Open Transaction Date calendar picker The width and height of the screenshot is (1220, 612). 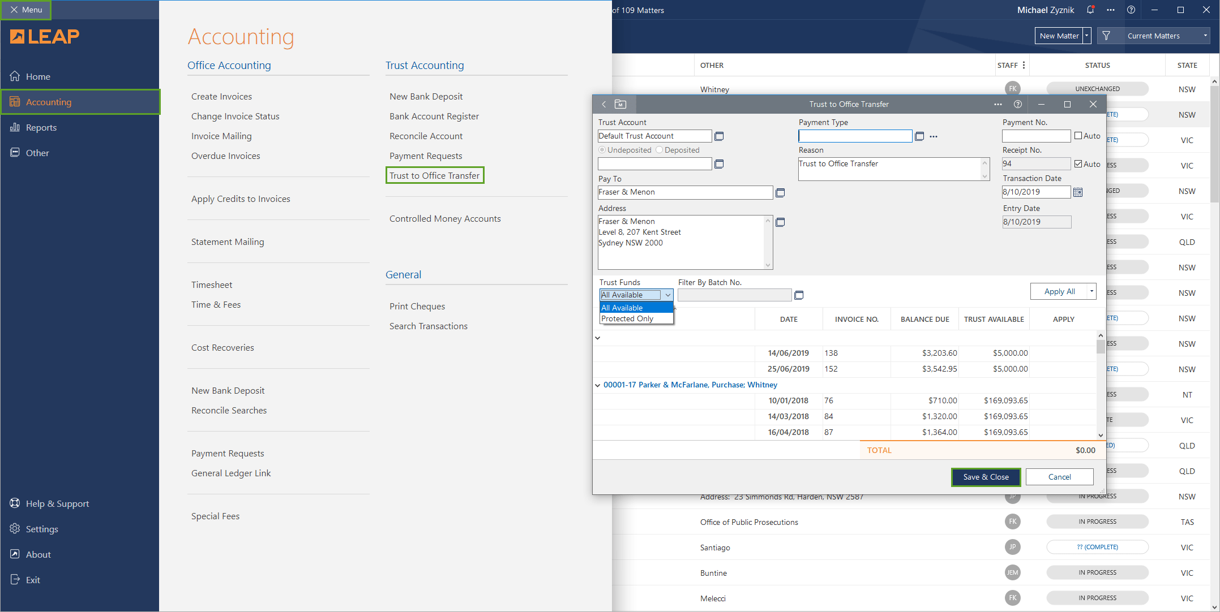coord(1078,192)
